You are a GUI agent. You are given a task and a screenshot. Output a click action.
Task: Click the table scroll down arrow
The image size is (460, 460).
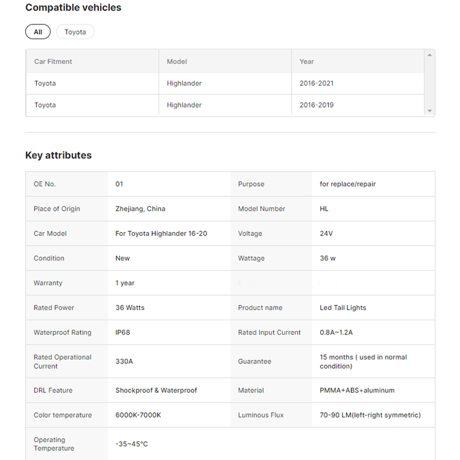point(429,110)
